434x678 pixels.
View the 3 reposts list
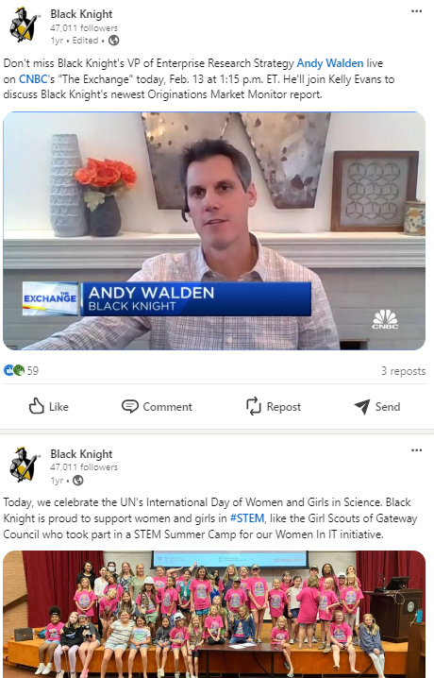(x=403, y=371)
